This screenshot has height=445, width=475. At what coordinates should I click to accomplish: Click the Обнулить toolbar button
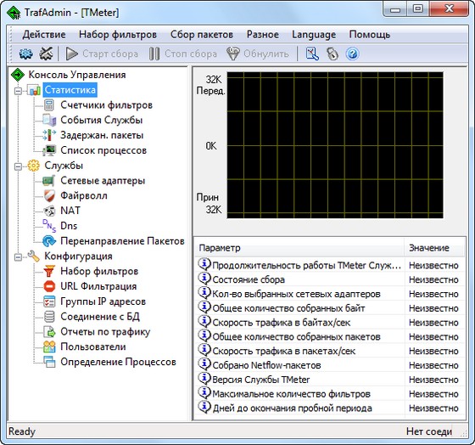(258, 54)
